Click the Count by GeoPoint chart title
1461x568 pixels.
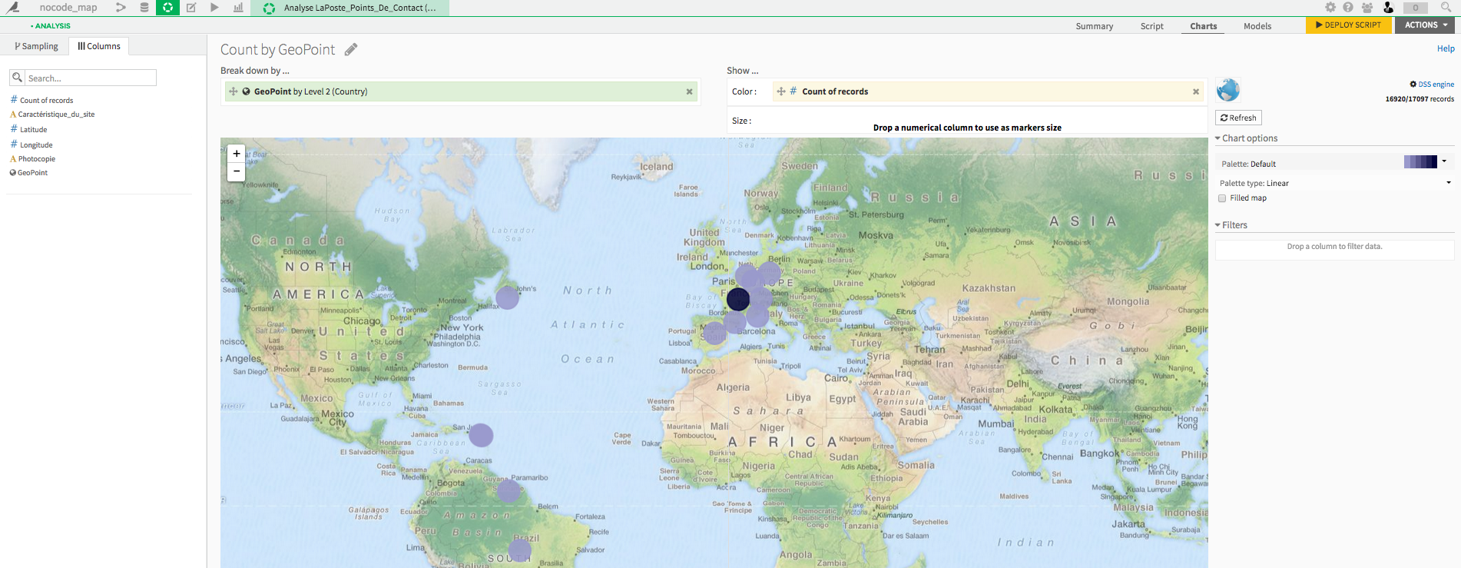point(277,49)
